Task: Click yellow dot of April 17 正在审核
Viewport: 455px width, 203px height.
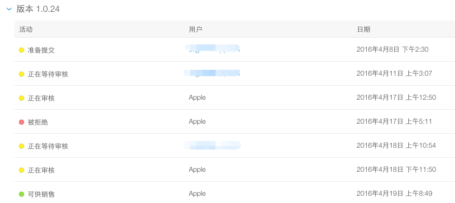Action: click(x=21, y=98)
